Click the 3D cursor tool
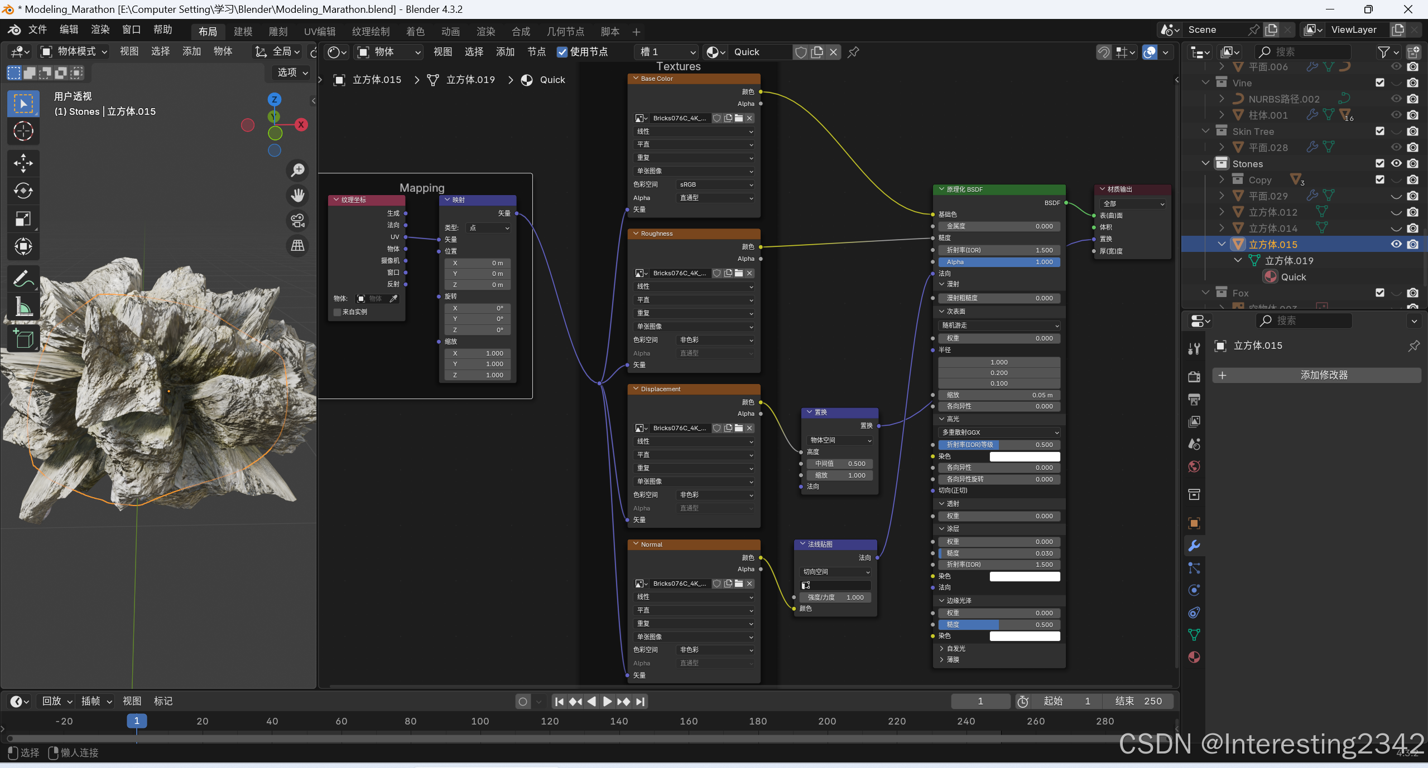The height and width of the screenshot is (768, 1428). coord(23,132)
